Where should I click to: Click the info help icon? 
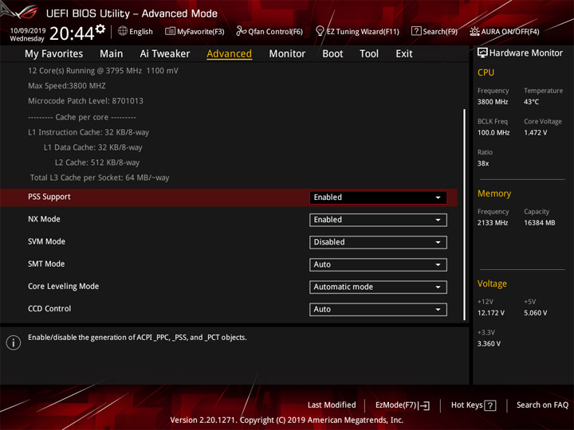(x=14, y=342)
